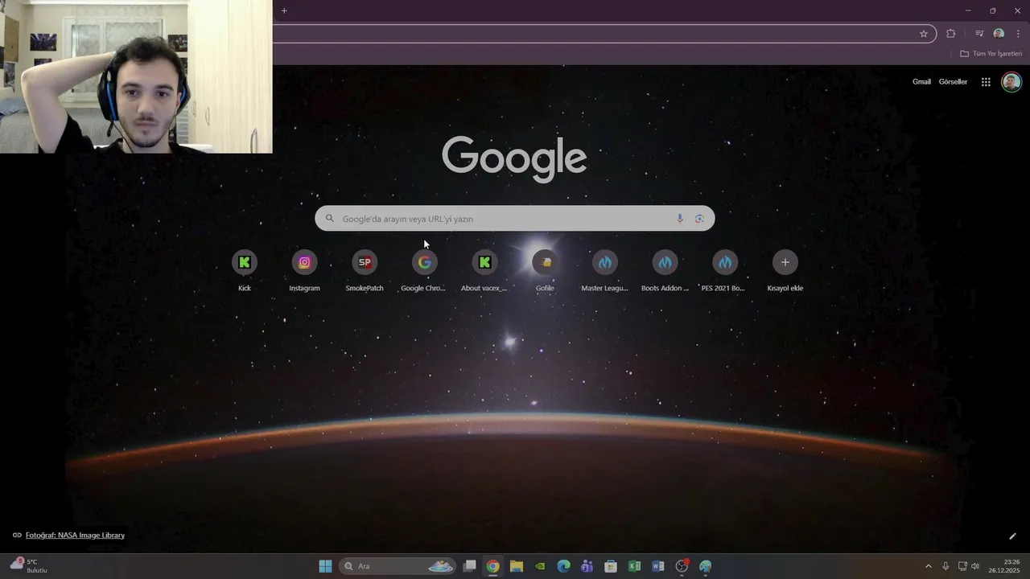Screen dimensions: 1030x579
Task: Click the microphone tray icon
Action: 946,566
